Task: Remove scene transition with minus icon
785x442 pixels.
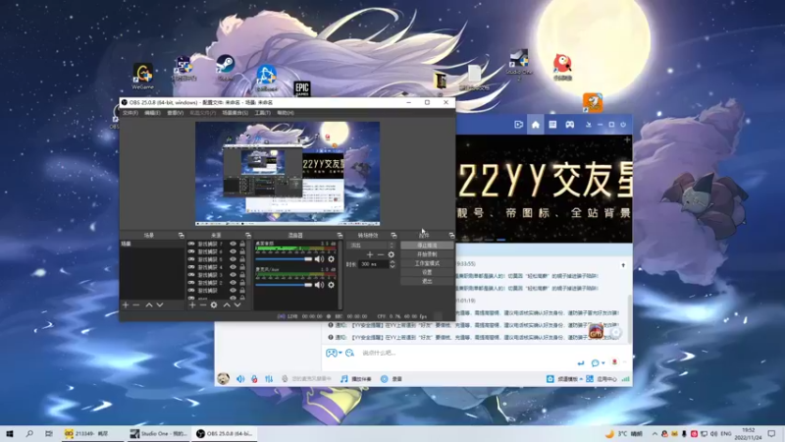Action: 381,254
